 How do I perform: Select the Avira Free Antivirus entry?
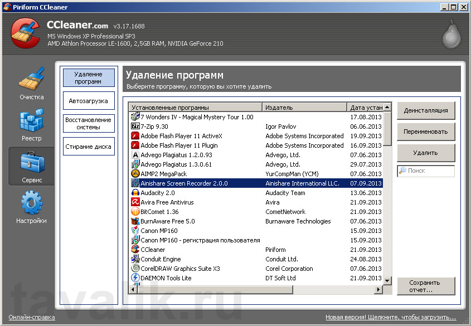tap(256, 202)
